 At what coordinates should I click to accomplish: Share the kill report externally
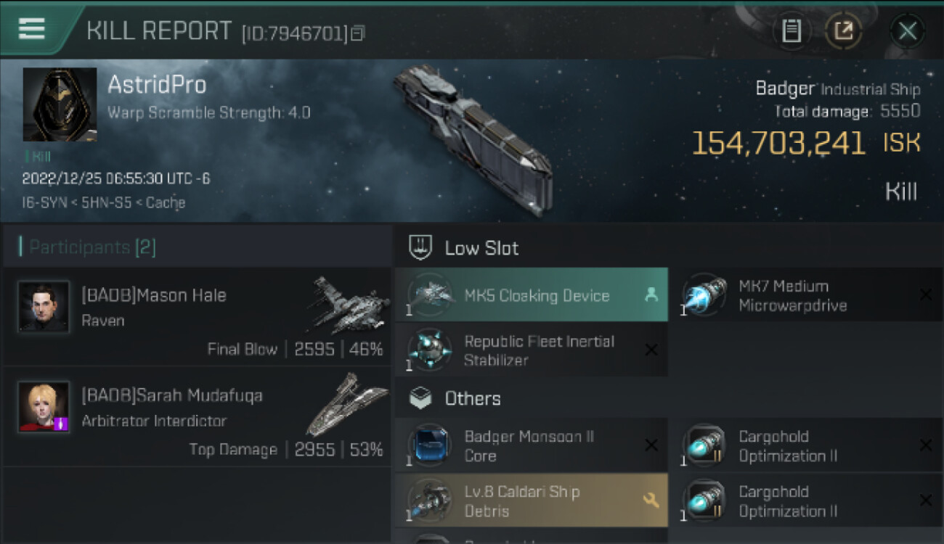[844, 31]
